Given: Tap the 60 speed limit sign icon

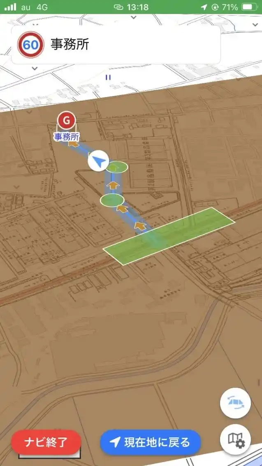Looking at the screenshot, I should point(30,44).
